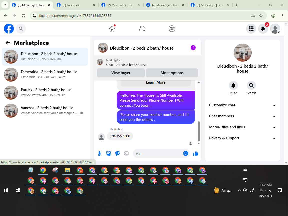Expand Chat members section
This screenshot has width=288, height=216.
click(243, 116)
